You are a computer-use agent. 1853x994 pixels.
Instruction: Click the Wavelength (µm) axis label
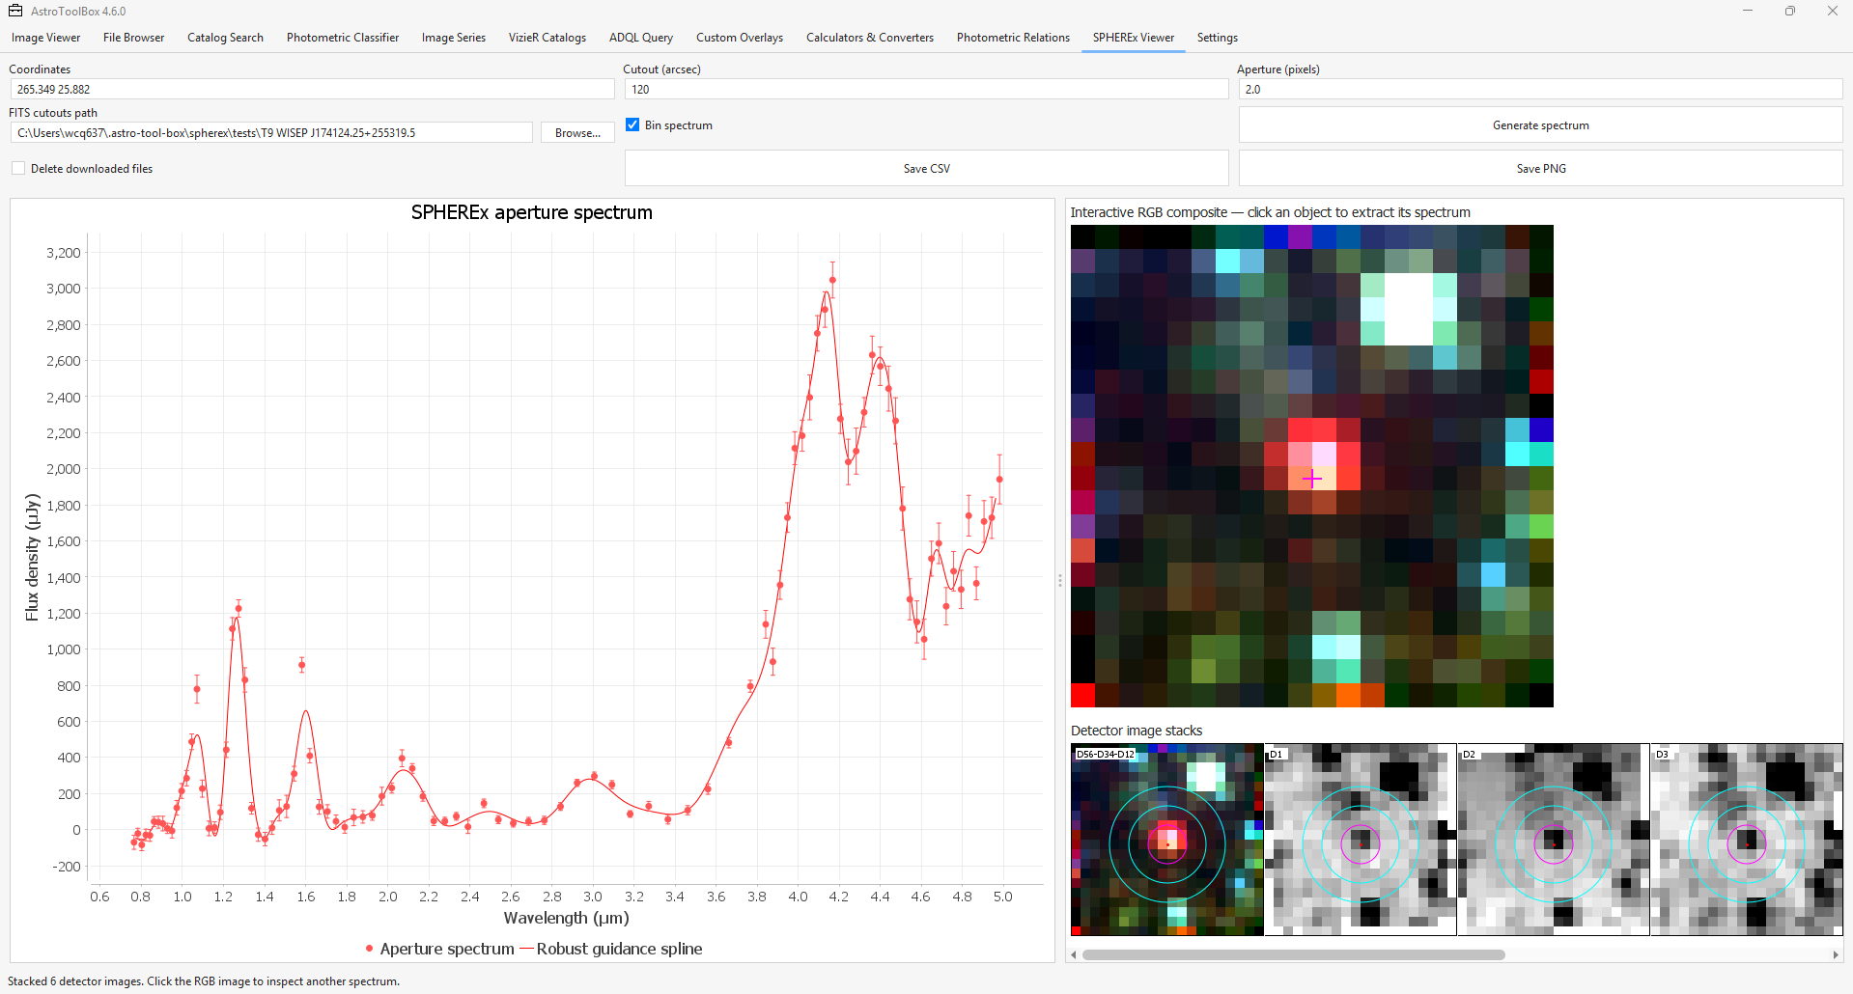pyautogui.click(x=566, y=918)
